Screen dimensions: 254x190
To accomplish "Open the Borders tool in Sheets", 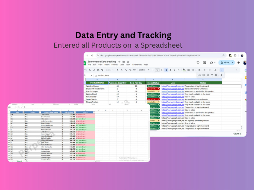I will coord(188,70).
